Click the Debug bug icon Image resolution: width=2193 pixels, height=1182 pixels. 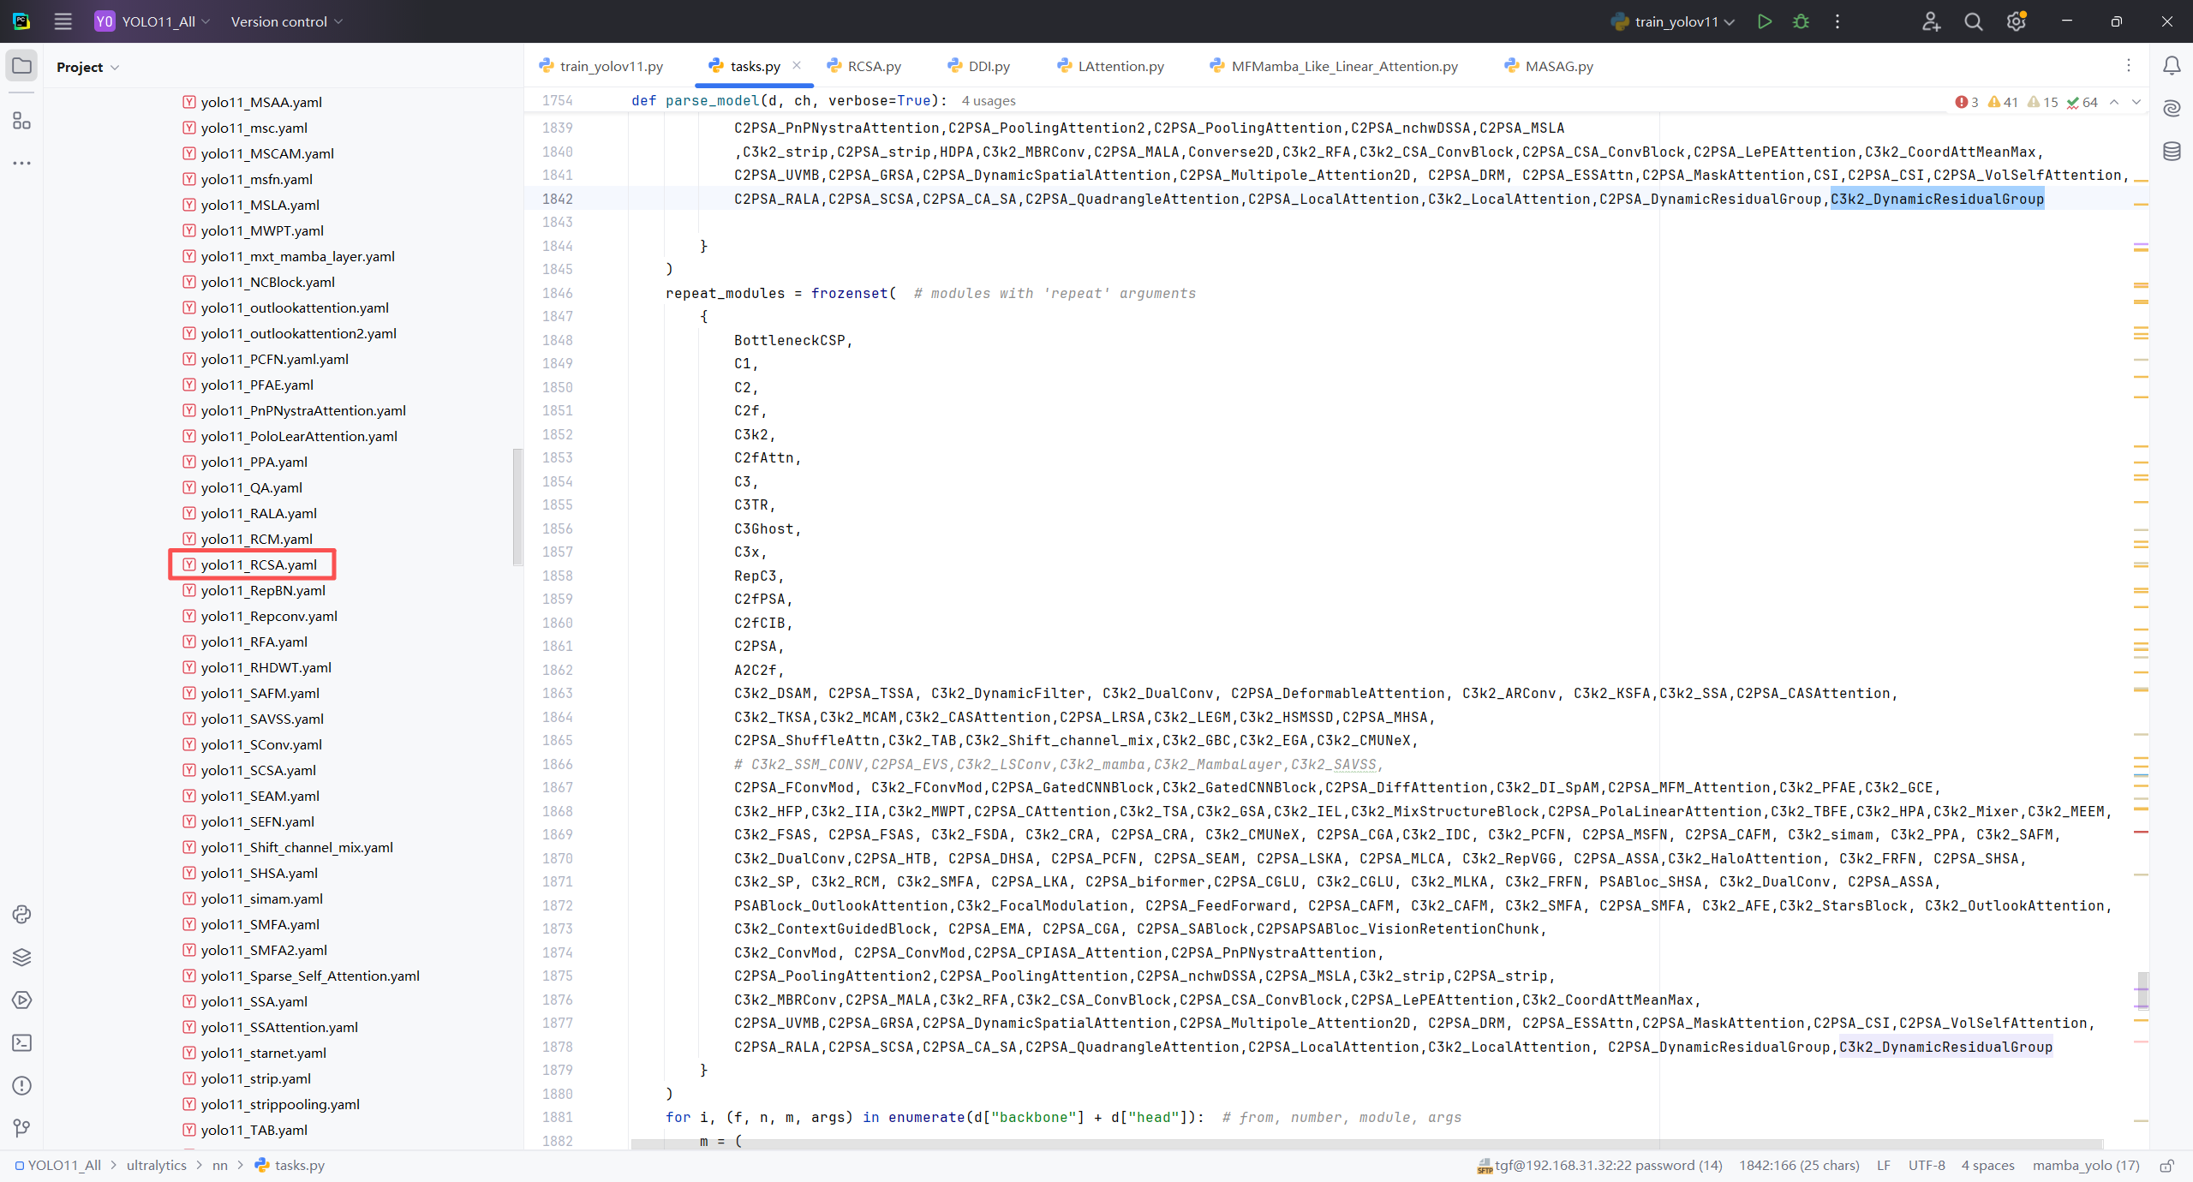1801,21
